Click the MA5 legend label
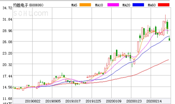Screen dimensions: 175x104 (74, 5)
